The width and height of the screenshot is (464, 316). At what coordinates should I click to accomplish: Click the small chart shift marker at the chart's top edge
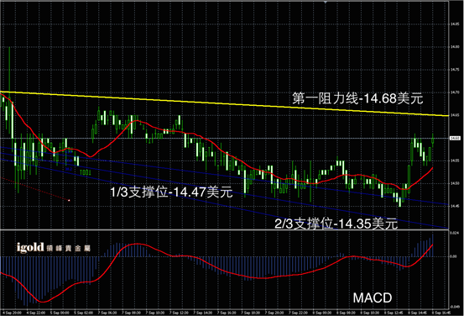pyautogui.click(x=326, y=2)
